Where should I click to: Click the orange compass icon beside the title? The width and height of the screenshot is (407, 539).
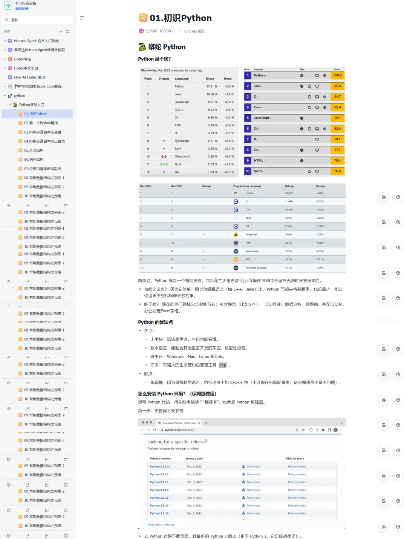[143, 18]
